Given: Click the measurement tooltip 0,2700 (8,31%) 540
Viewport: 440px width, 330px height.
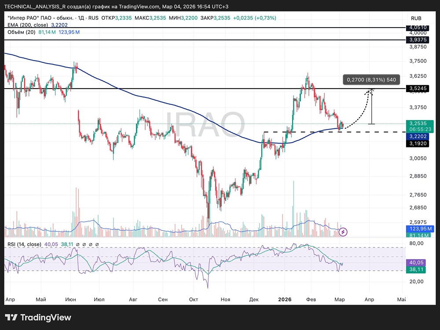Looking at the screenshot, I should (x=371, y=80).
